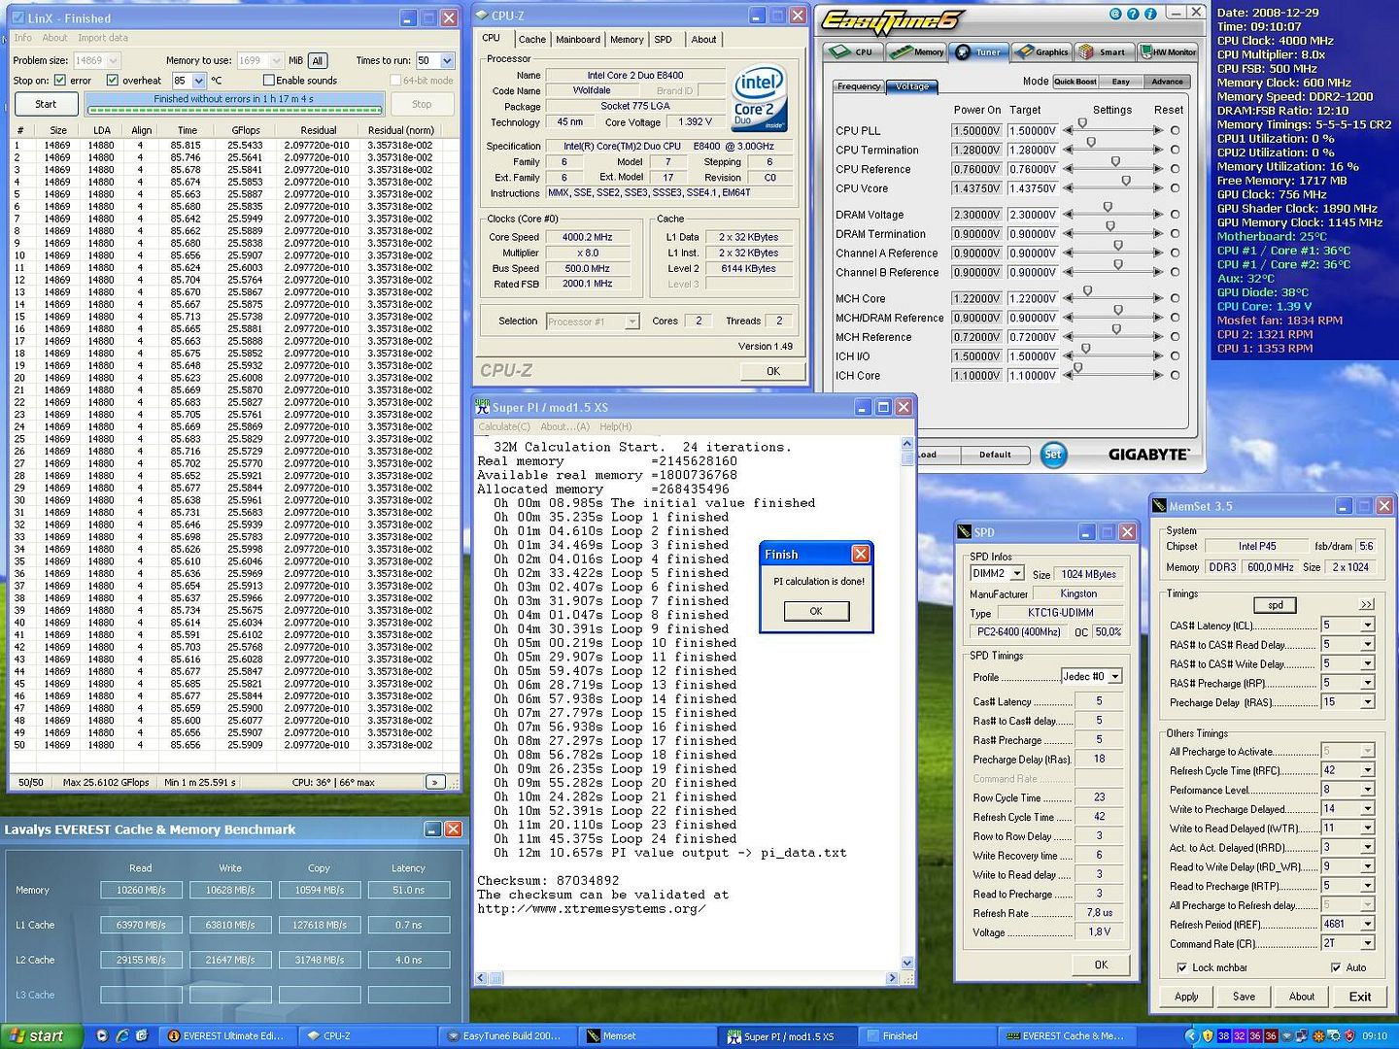The height and width of the screenshot is (1049, 1399).
Task: Click the EasyTune6 @ web icon
Action: tap(1115, 14)
